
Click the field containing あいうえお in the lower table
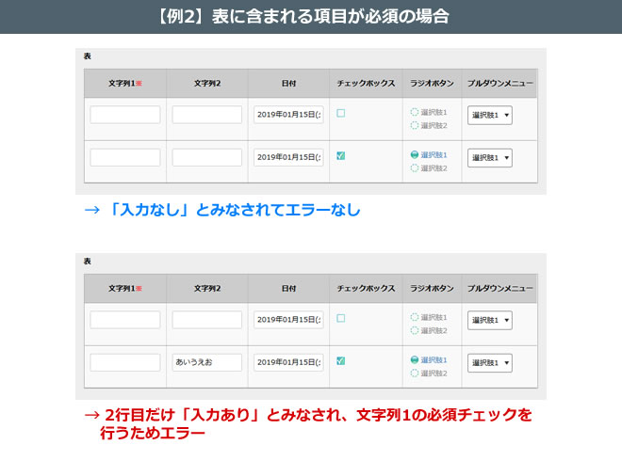pos(207,362)
